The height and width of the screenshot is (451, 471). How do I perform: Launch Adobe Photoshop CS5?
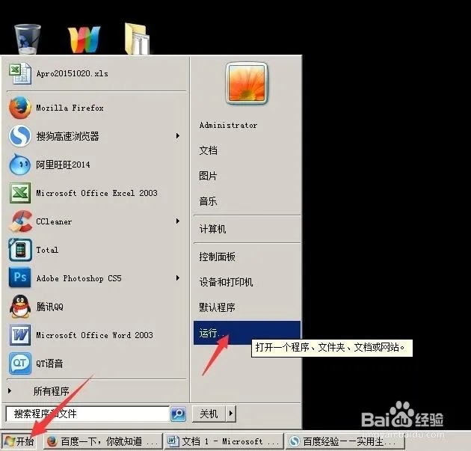point(78,278)
